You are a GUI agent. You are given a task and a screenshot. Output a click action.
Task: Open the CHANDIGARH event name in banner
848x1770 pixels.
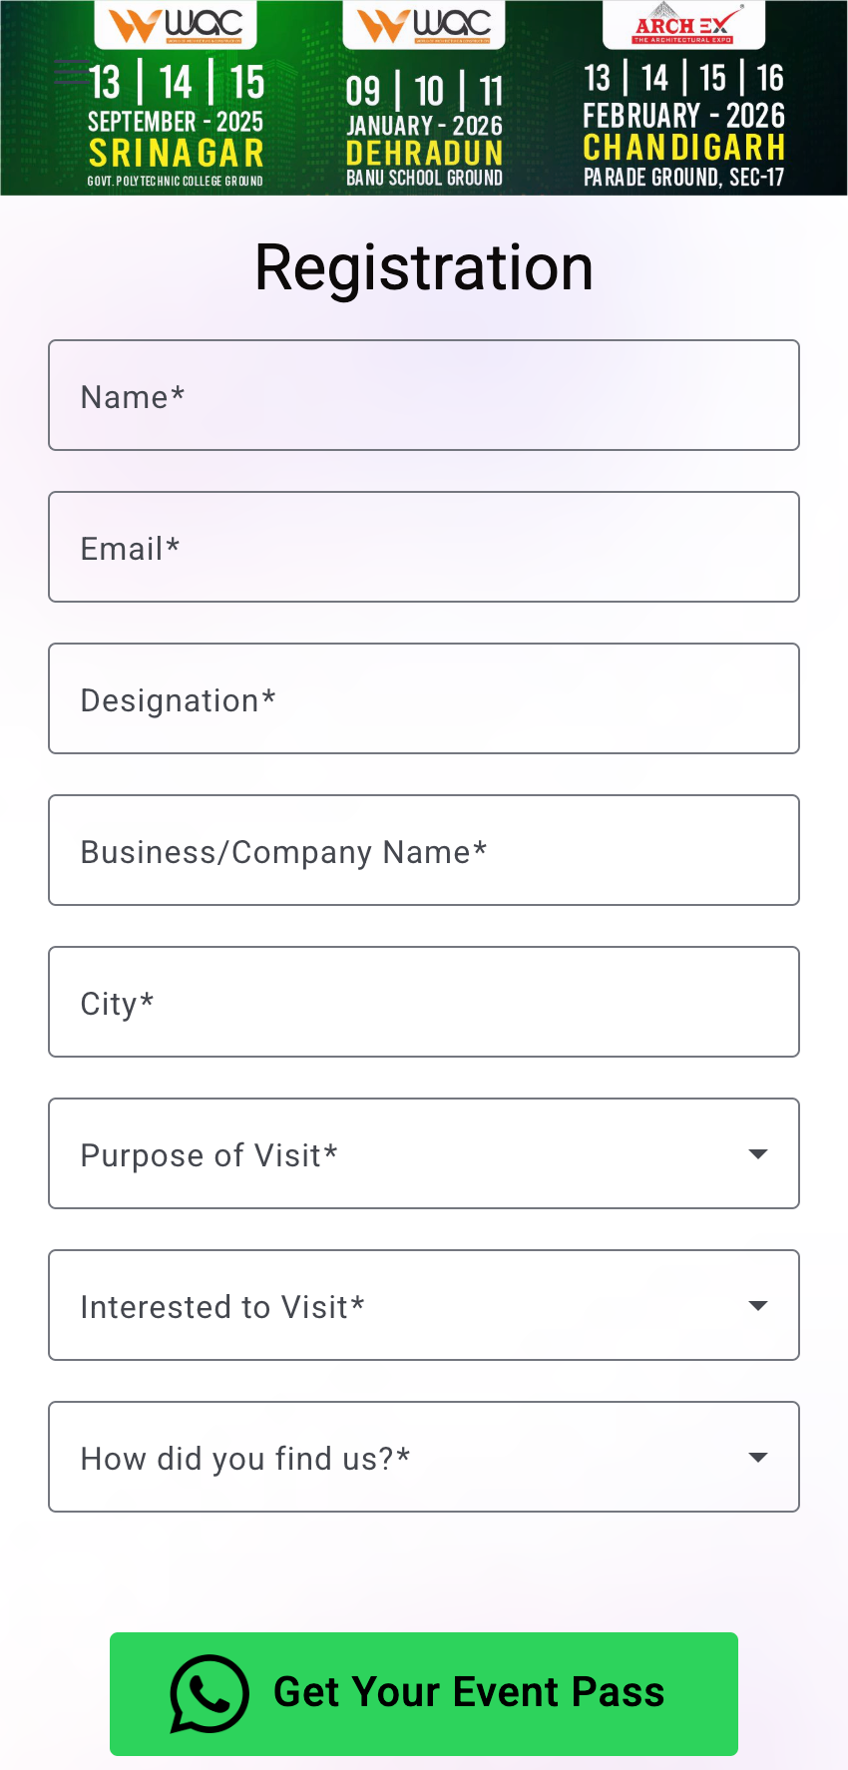pos(684,148)
